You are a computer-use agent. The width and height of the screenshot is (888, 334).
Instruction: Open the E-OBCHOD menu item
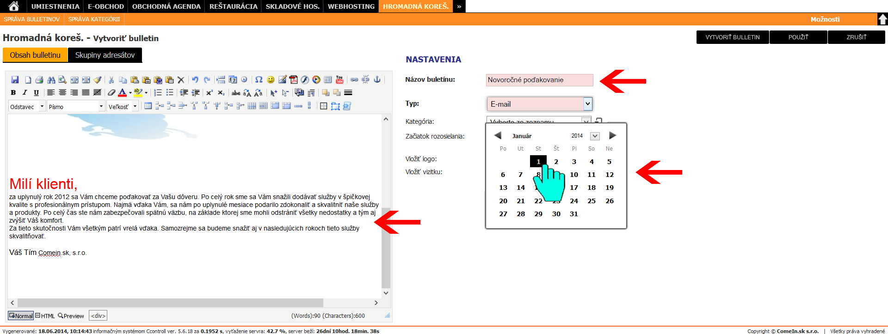106,6
